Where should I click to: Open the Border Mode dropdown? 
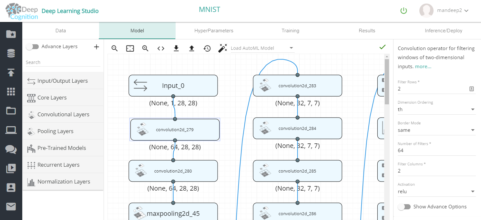437,130
